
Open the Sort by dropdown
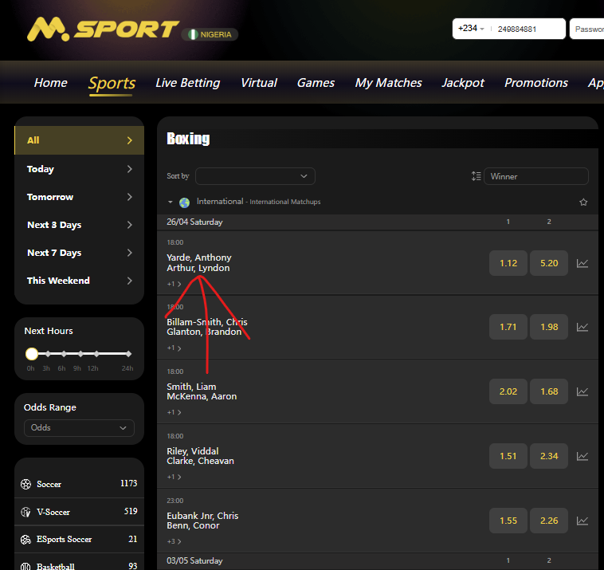point(255,176)
